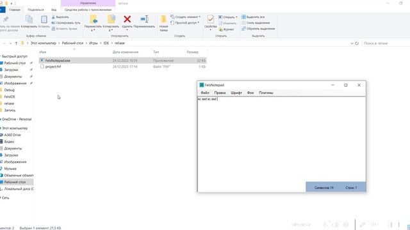Viewport: 410px width, 230px height.
Task: Click the Paste clipboard icon in ribbon
Action: click(44, 19)
